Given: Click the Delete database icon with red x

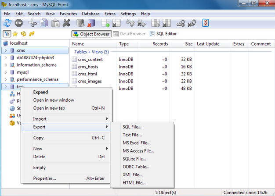Looking at the screenshot, I should (x=91, y=23).
